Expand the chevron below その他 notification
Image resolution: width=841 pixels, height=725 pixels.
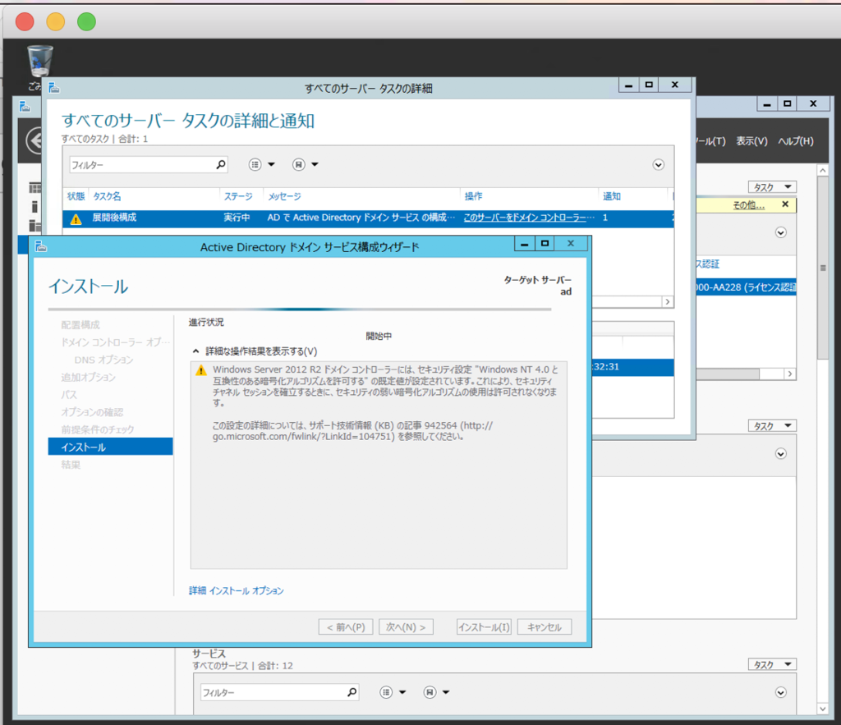pyautogui.click(x=781, y=232)
